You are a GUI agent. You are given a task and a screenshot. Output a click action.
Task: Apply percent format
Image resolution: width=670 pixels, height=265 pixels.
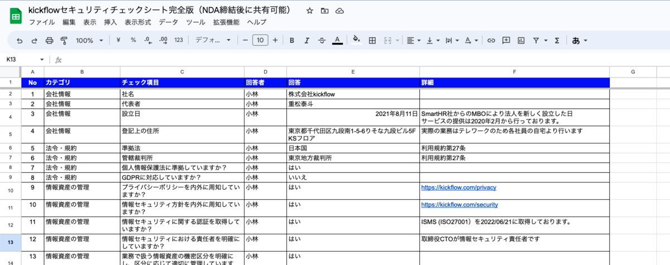[x=133, y=40]
